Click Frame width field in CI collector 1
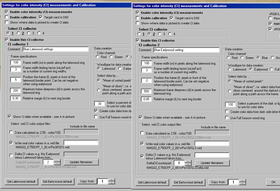Image resolution: width=280 pixels, height=191 pixels. tap(16, 62)
